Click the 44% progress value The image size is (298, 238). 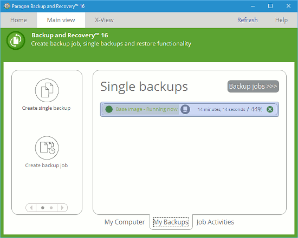click(257, 109)
